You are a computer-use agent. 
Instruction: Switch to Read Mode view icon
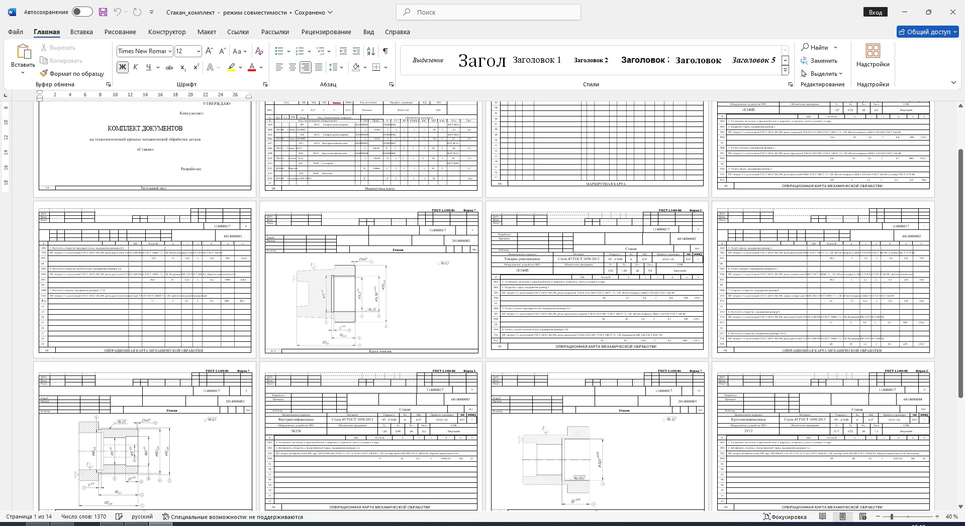coord(823,516)
